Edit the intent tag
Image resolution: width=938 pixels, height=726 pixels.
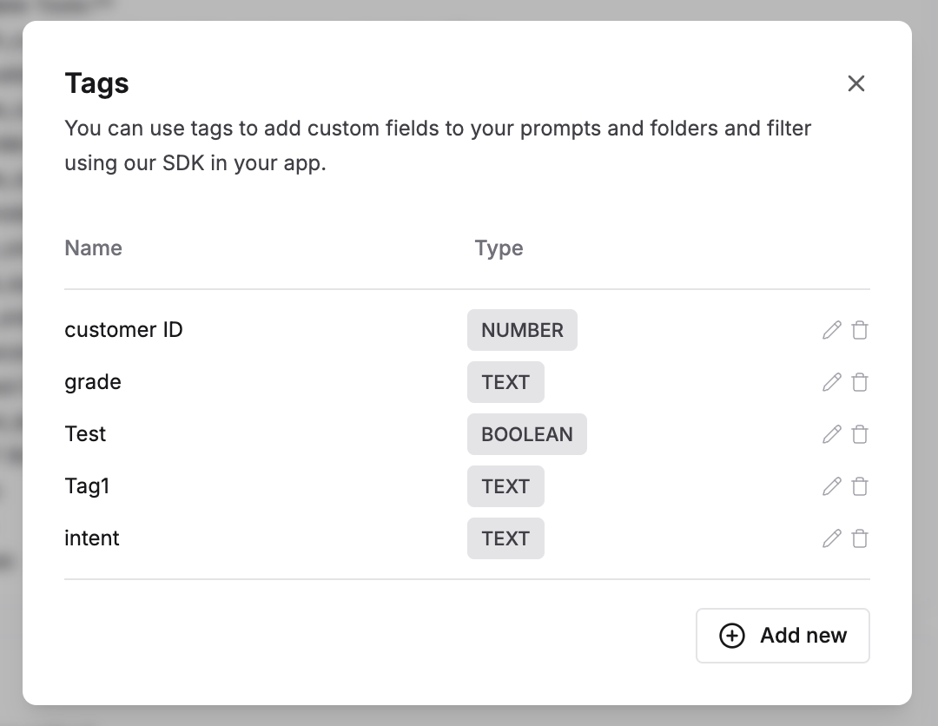(x=831, y=538)
